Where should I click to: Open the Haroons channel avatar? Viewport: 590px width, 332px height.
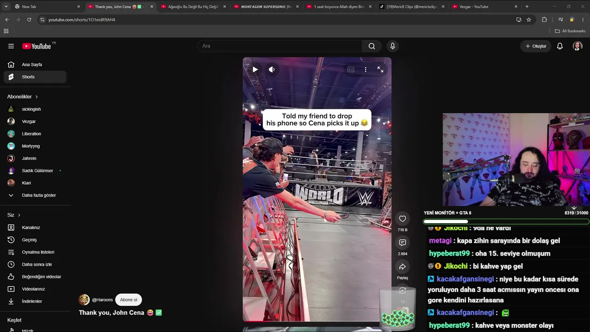[84, 300]
